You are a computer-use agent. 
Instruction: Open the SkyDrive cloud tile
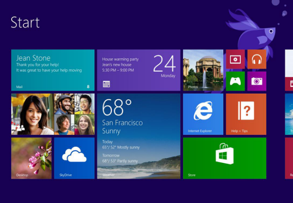(x=74, y=158)
